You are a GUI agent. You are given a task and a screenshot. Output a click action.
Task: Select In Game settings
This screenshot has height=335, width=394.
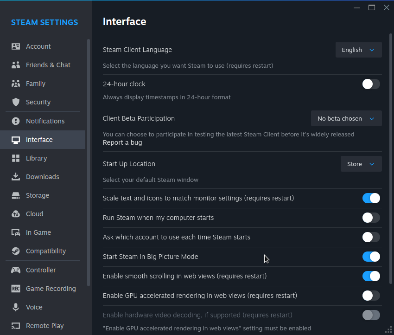(43, 232)
